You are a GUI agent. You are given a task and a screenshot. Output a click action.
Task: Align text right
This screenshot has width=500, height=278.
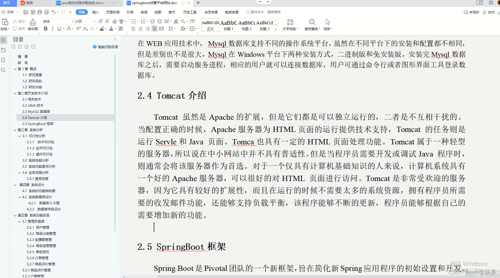[147, 28]
